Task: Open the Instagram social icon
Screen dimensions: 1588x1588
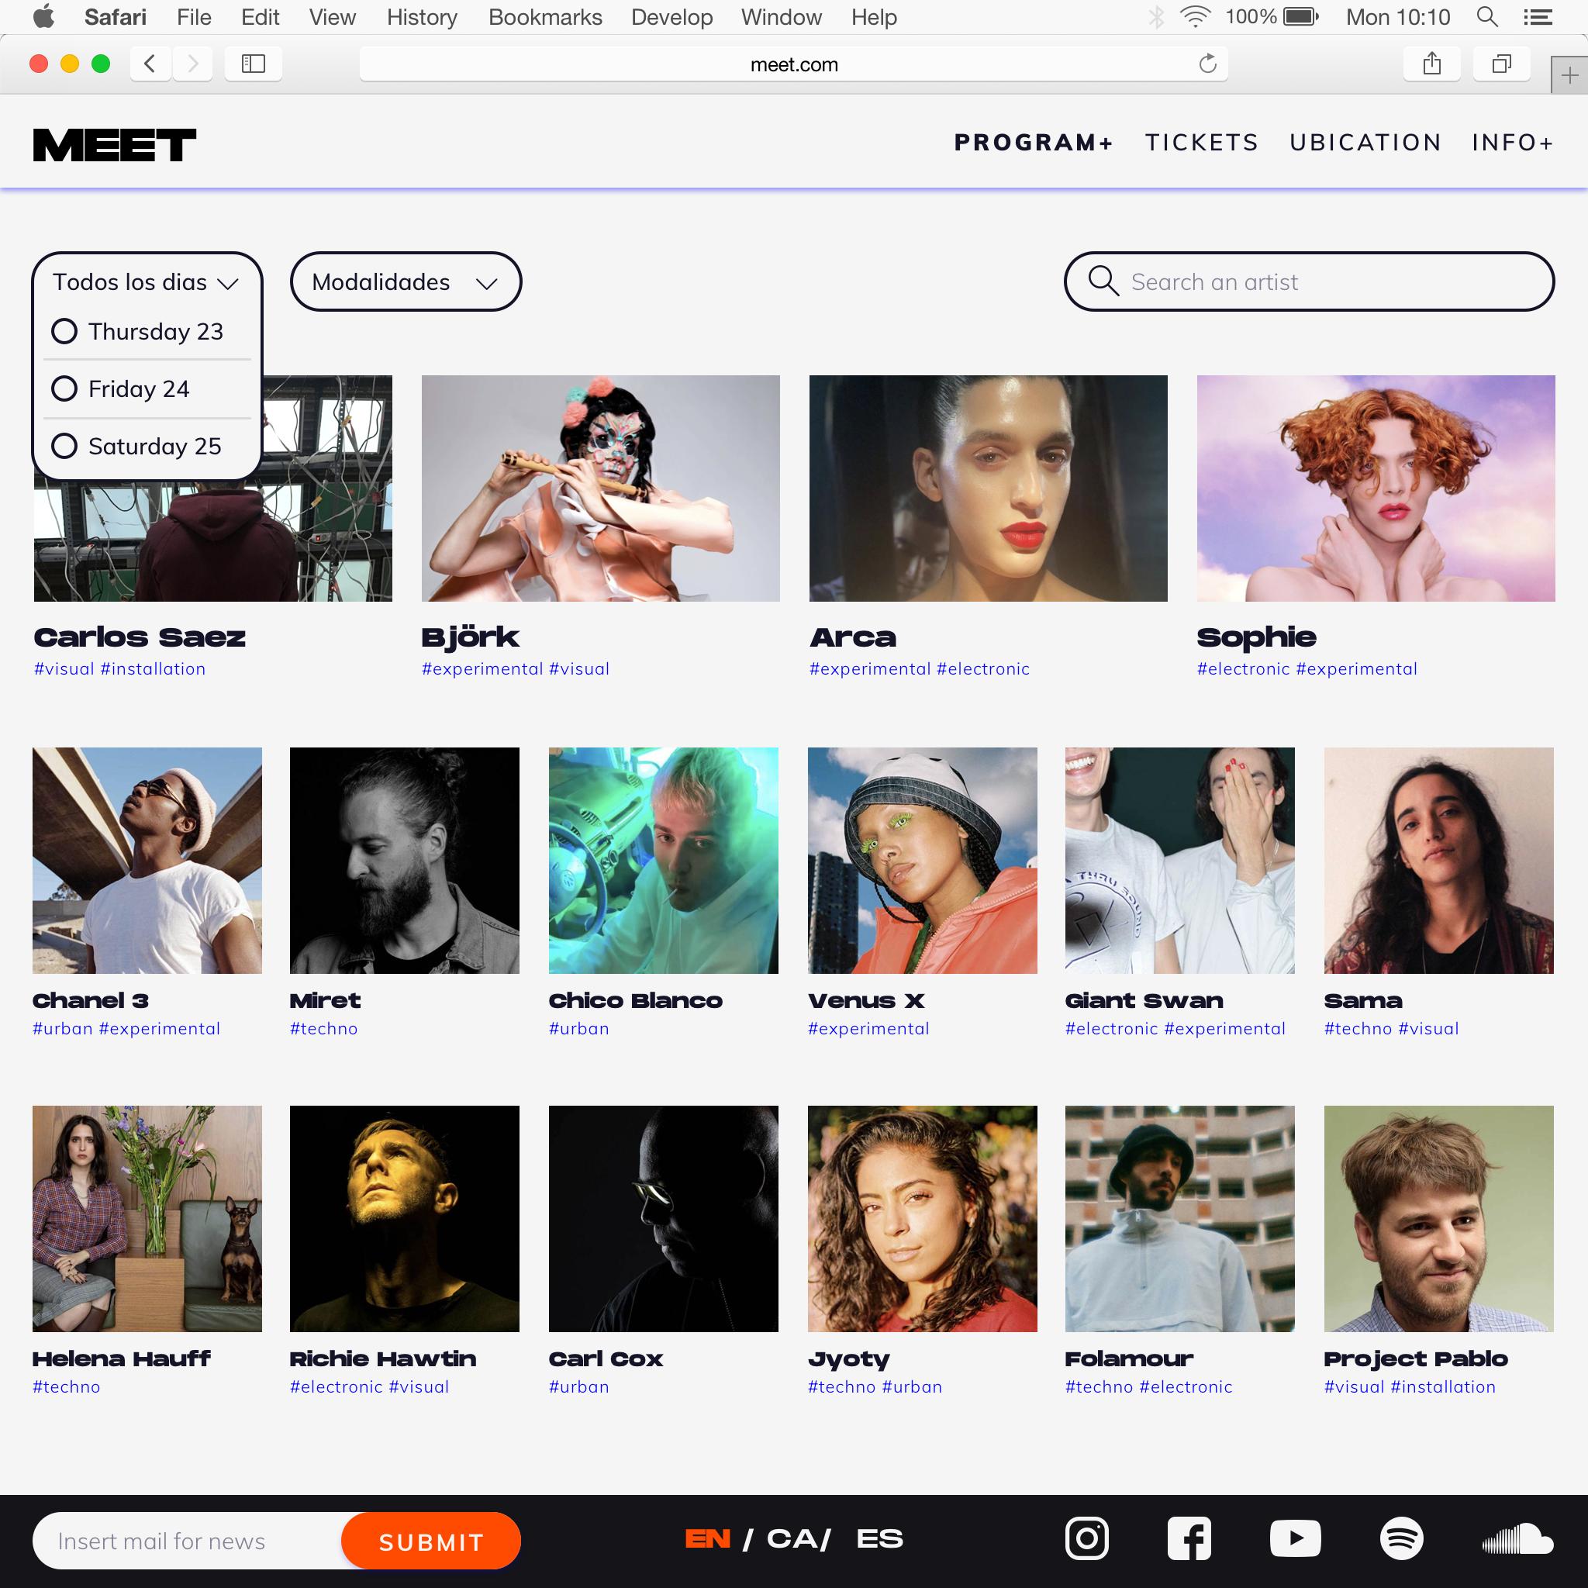Action: (x=1086, y=1538)
